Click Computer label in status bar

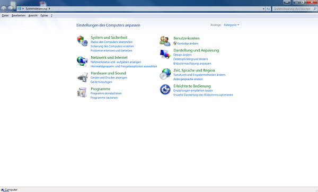pos(11,190)
